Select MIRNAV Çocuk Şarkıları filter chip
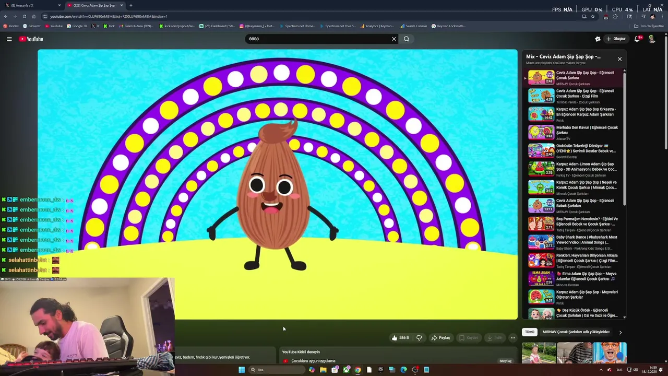 click(576, 332)
